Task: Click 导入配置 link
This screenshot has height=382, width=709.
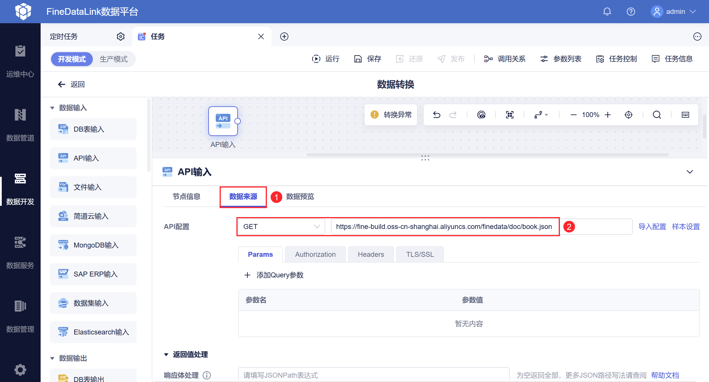Action: (652, 227)
